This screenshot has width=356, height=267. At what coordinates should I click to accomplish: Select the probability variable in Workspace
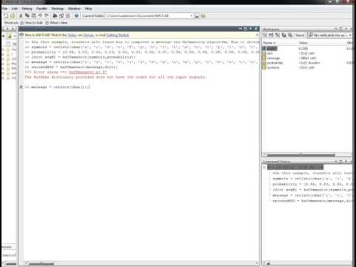coord(274,62)
